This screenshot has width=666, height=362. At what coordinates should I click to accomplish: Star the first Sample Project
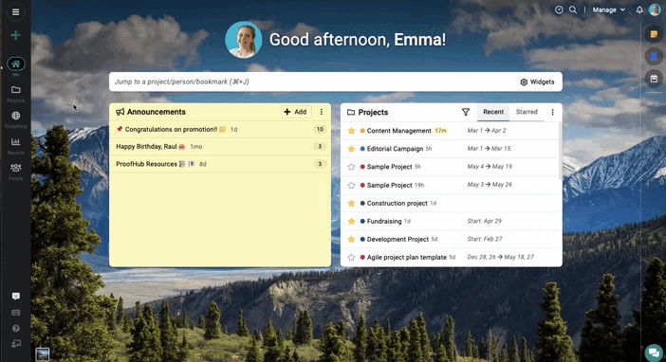point(351,167)
